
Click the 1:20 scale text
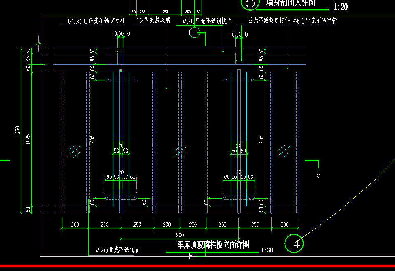341,7
